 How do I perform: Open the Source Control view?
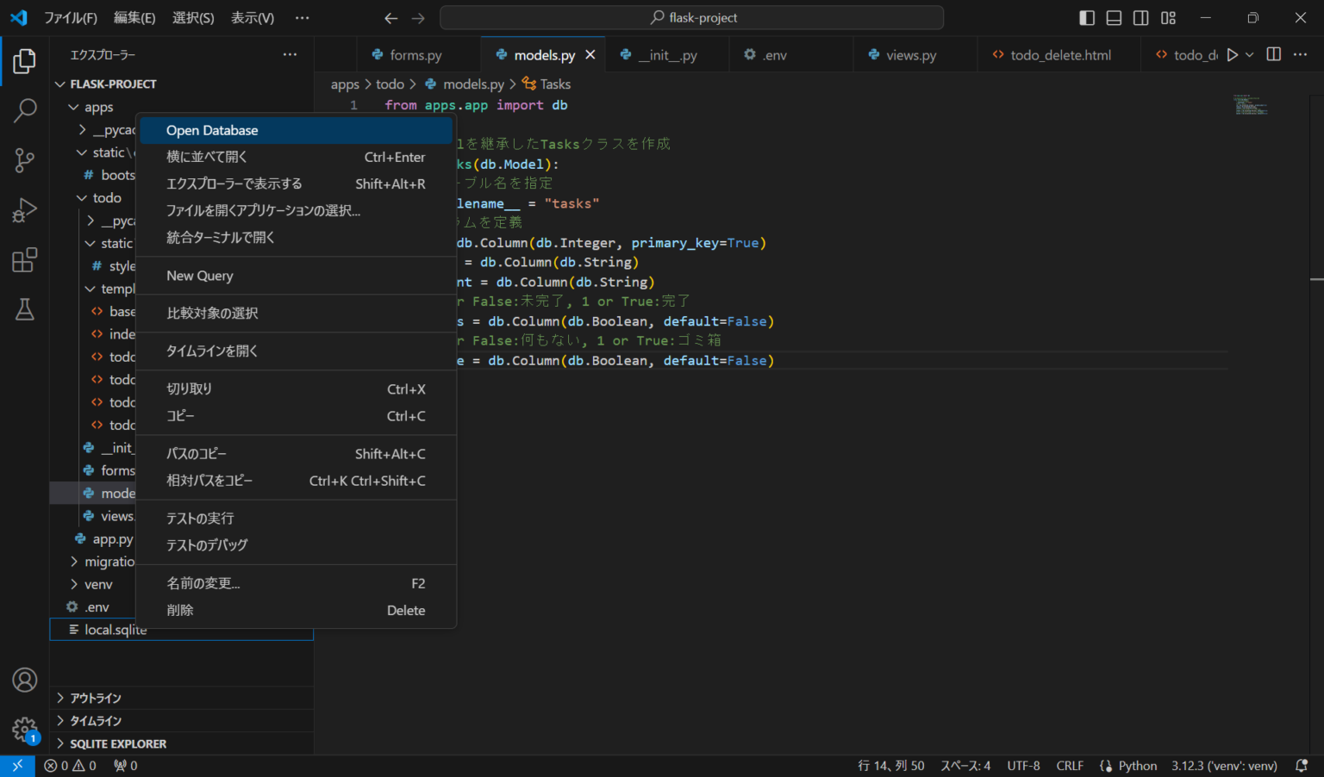point(24,160)
